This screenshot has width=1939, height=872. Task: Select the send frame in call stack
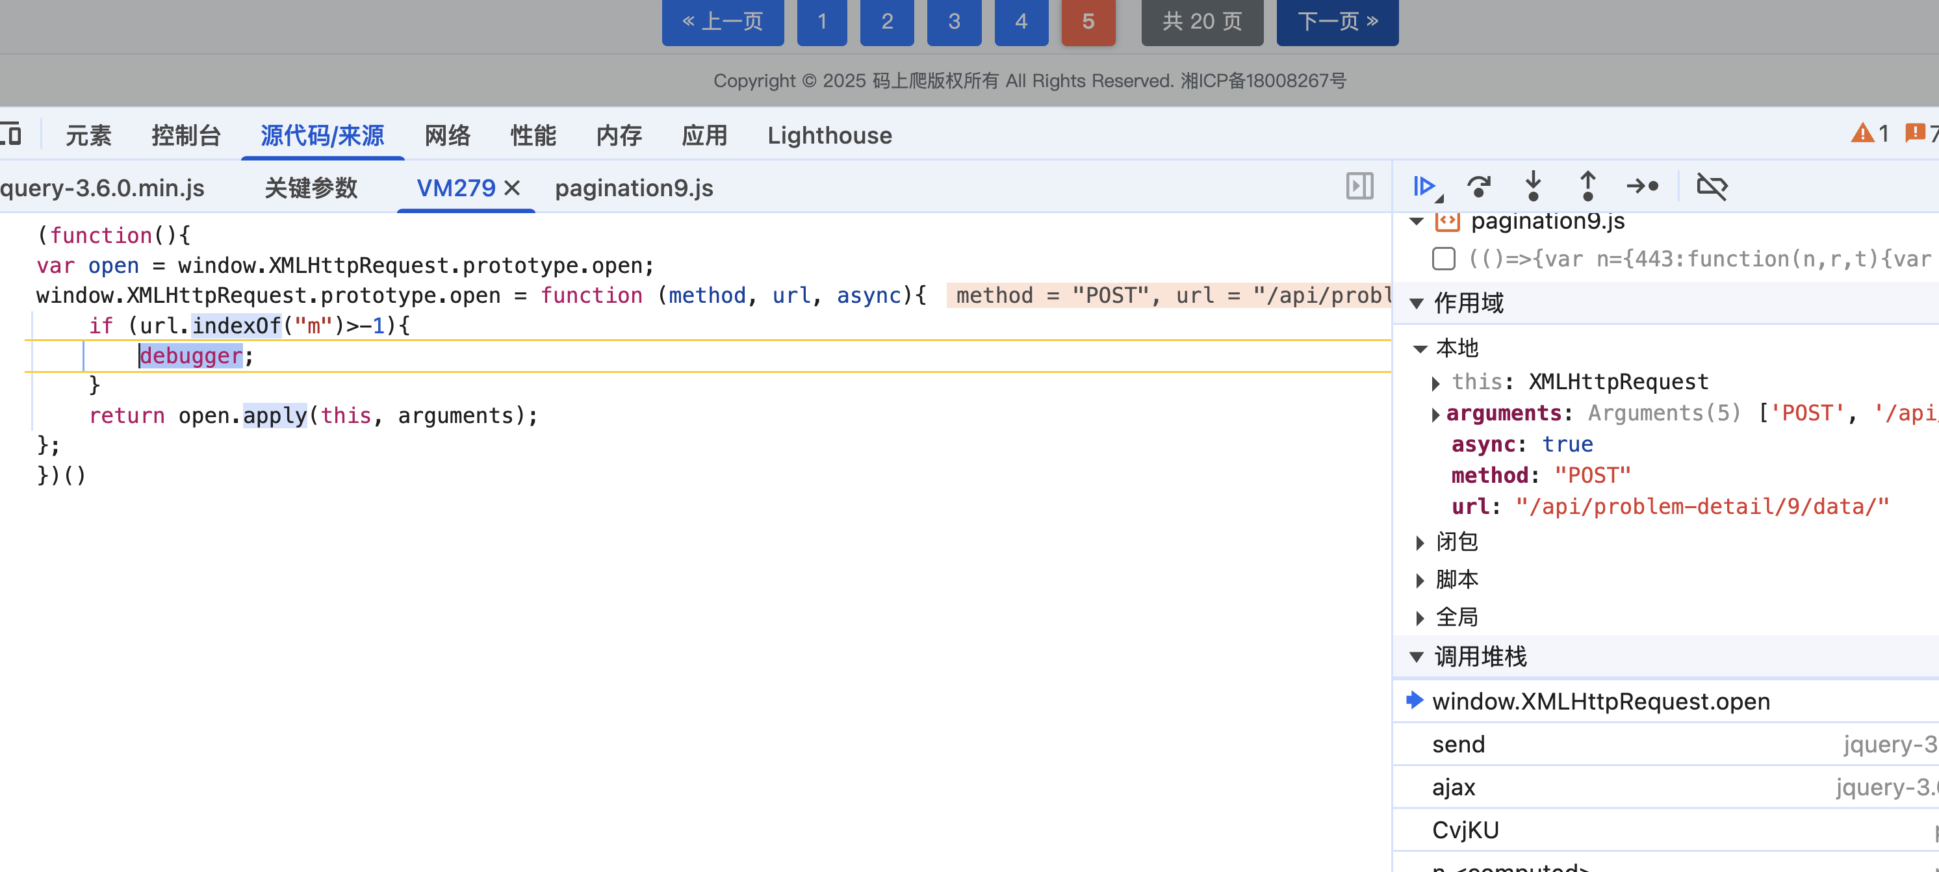[1459, 744]
